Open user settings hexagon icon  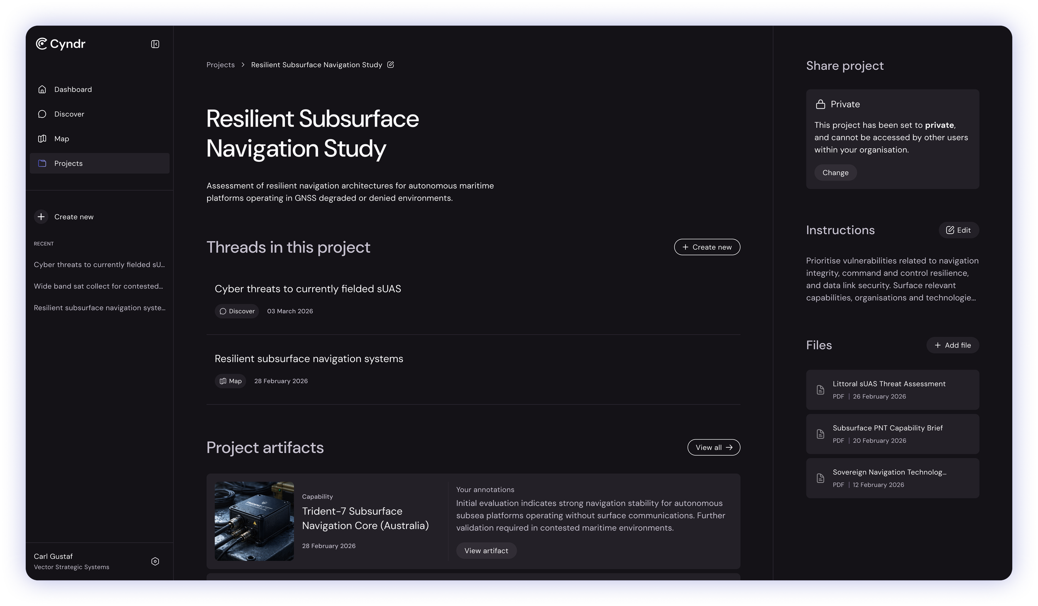tap(155, 561)
